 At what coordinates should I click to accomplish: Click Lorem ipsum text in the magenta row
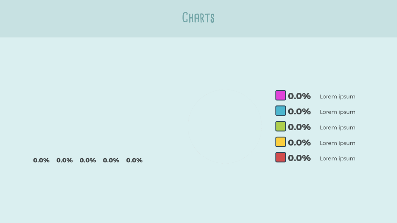[x=337, y=97]
